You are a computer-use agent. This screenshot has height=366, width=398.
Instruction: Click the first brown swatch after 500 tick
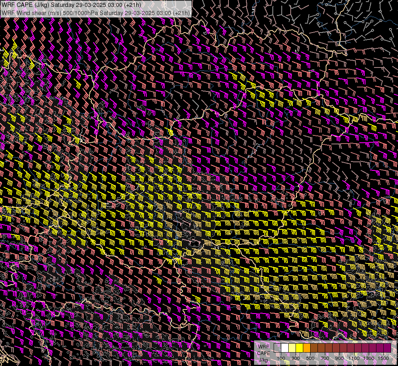pyautogui.click(x=314, y=348)
